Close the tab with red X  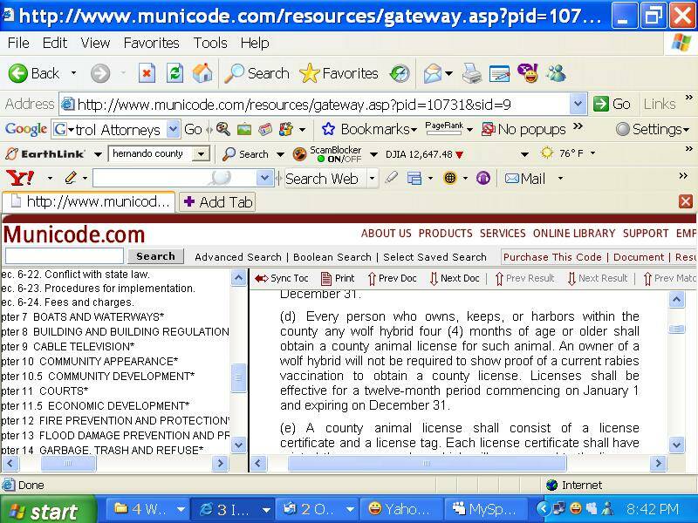tap(686, 201)
